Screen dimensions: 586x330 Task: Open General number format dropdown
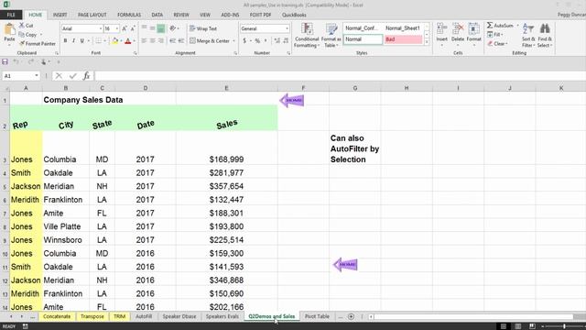tap(287, 28)
